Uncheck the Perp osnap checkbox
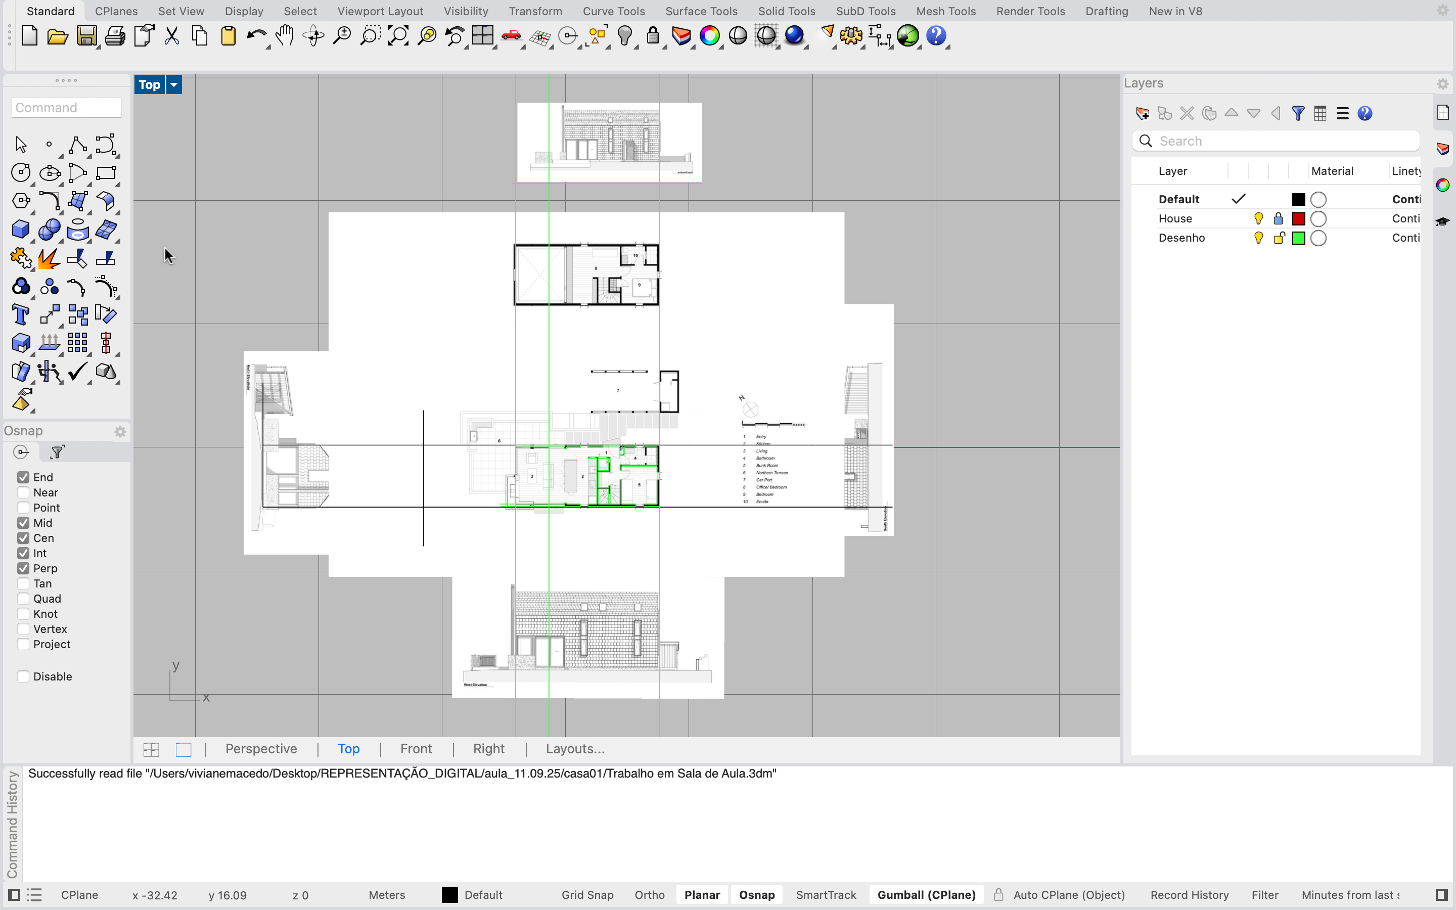Screen dimensions: 1456x910 coord(23,568)
